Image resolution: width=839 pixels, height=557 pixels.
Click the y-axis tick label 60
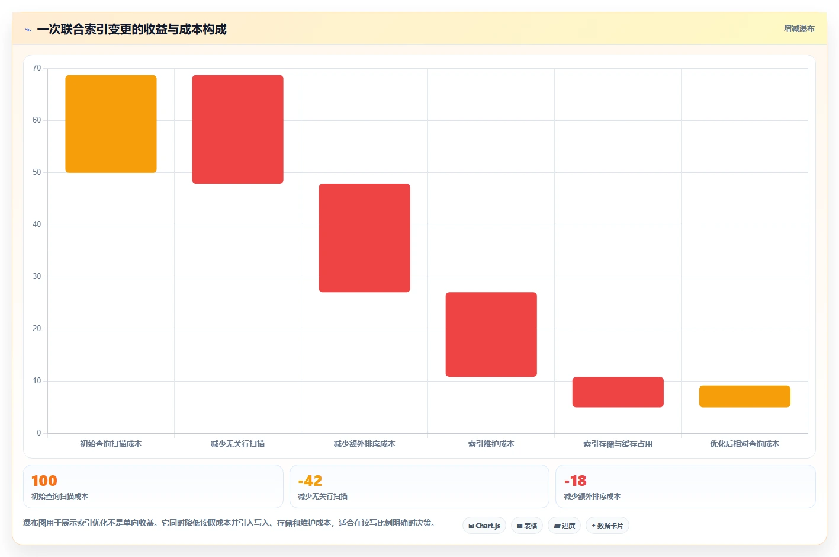(37, 120)
